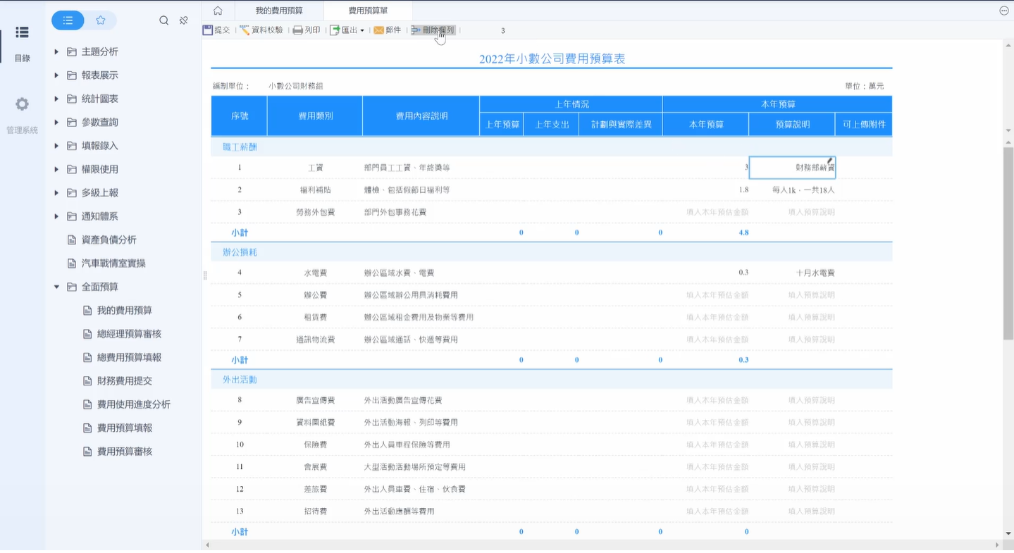Click the 列印 print button
Image resolution: width=1014 pixels, height=553 pixels.
click(x=307, y=30)
